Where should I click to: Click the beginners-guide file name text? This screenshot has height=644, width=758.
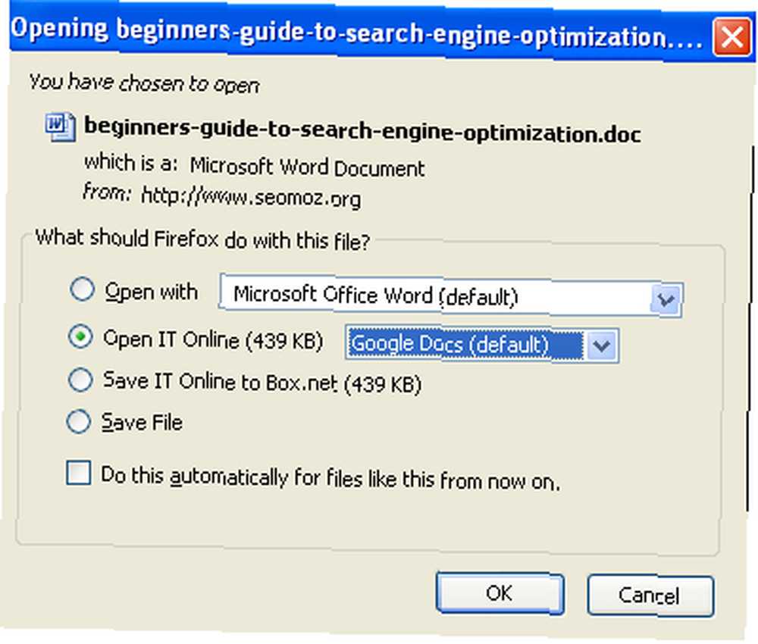tap(362, 130)
